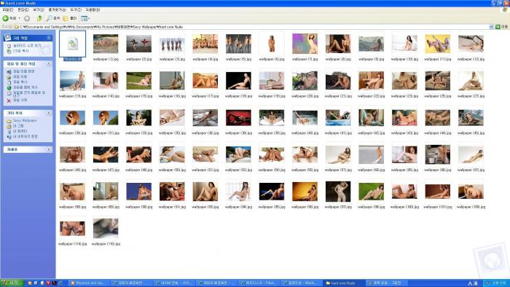The image size is (510, 287).
Task: Go up one folder level
Action: [39, 18]
